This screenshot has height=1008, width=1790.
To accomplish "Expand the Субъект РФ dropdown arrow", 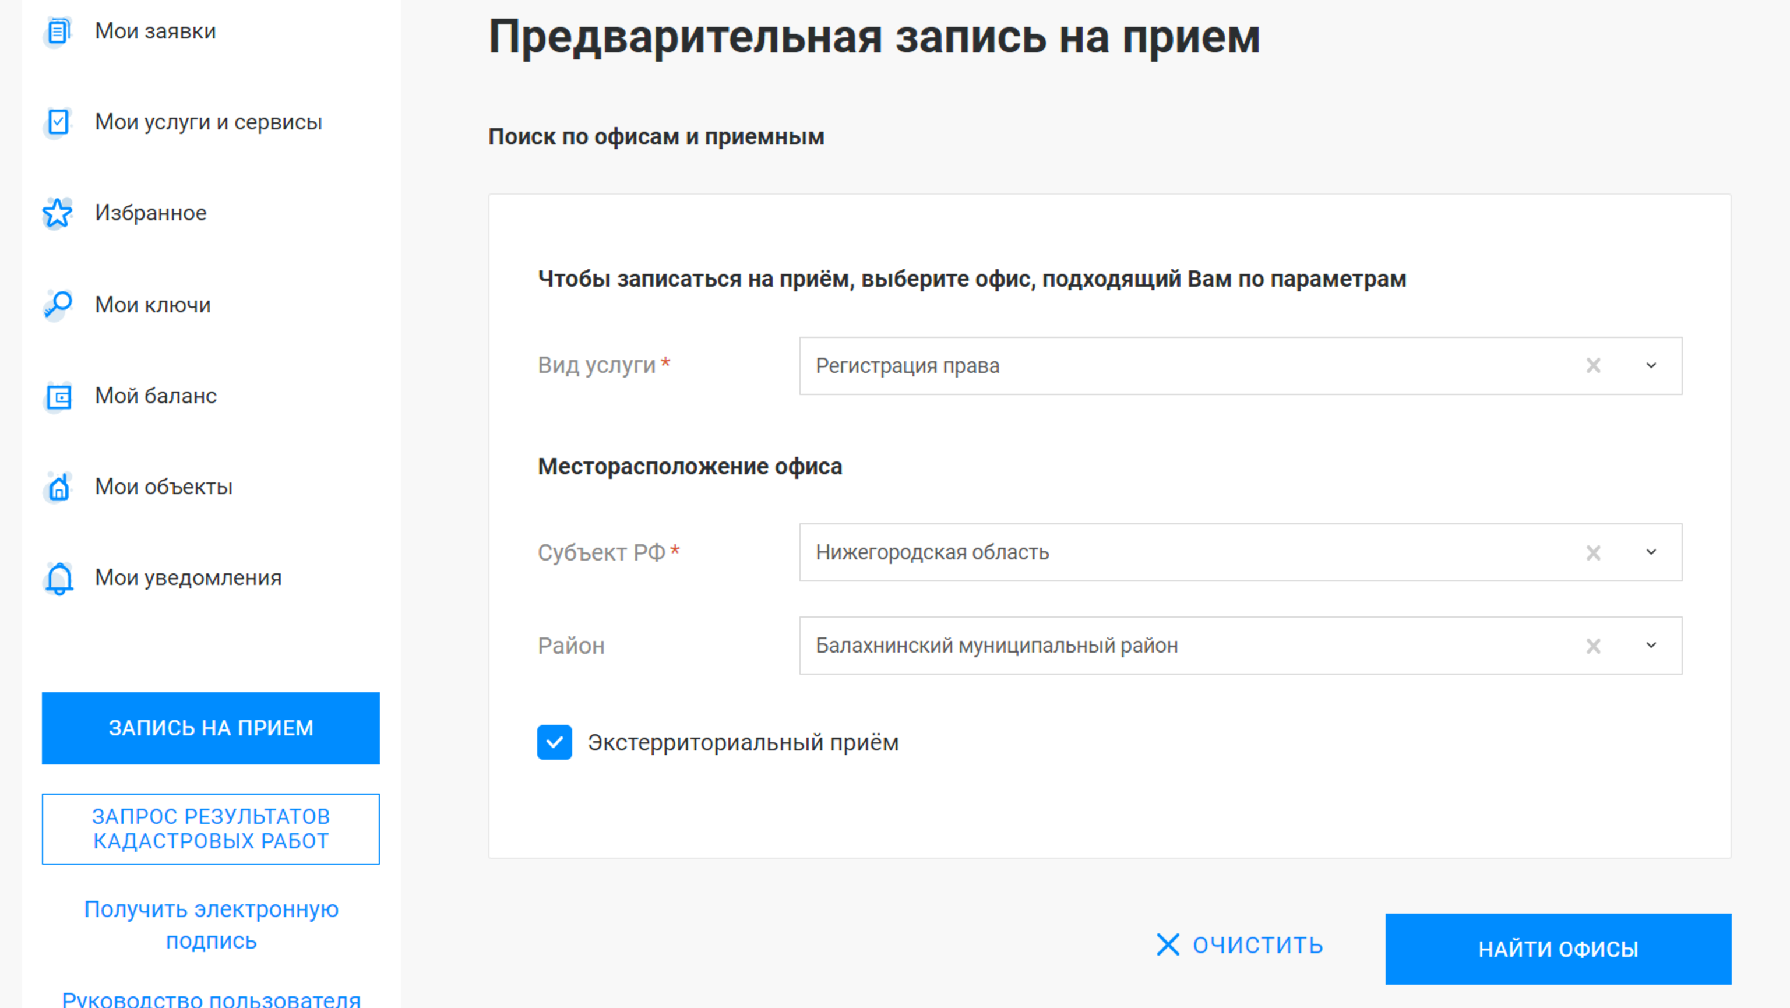I will (1652, 552).
